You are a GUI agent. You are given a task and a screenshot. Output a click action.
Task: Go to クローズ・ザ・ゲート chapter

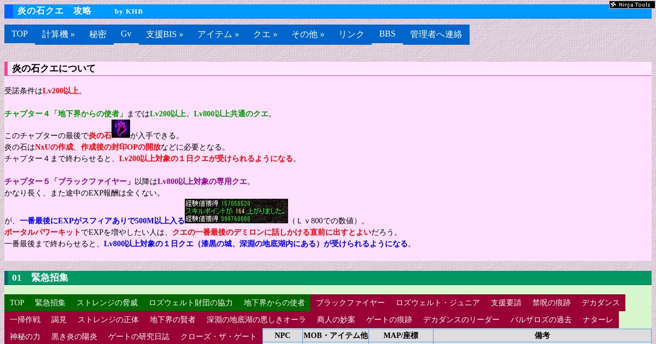click(x=219, y=336)
